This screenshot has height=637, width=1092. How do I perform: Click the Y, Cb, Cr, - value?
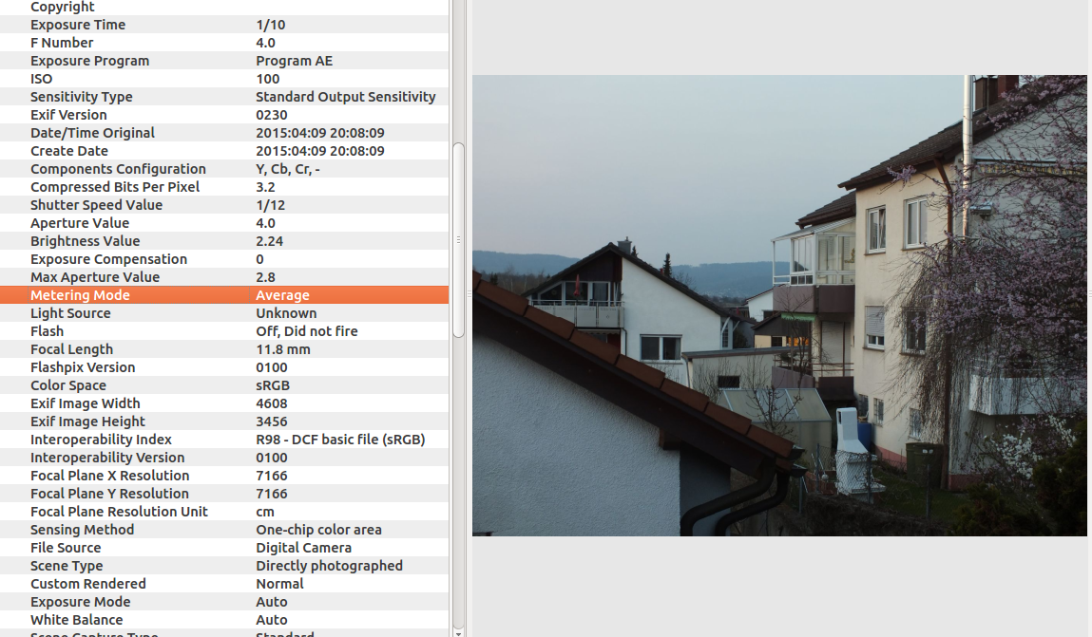click(x=288, y=169)
